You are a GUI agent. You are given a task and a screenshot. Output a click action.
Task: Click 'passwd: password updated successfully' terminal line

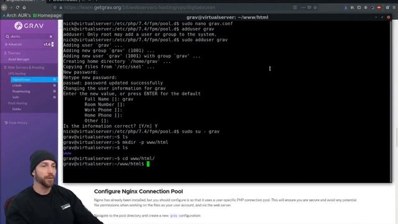113,83
